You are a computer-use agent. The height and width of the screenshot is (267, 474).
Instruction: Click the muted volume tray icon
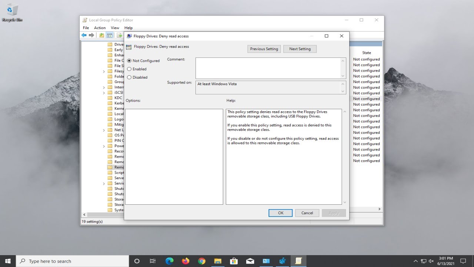pos(431,261)
